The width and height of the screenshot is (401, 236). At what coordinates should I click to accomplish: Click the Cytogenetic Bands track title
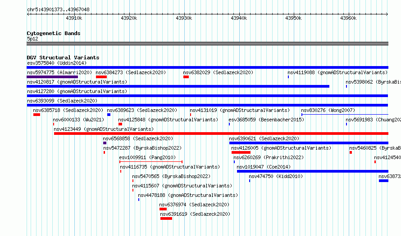54,33
